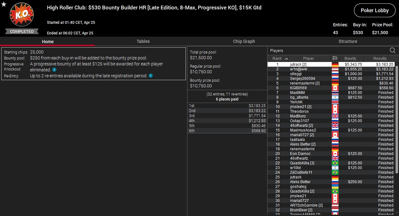Image resolution: width=399 pixels, height=216 pixels.
Task: Click the Progressive Knockout info icon
Action: 54,70
